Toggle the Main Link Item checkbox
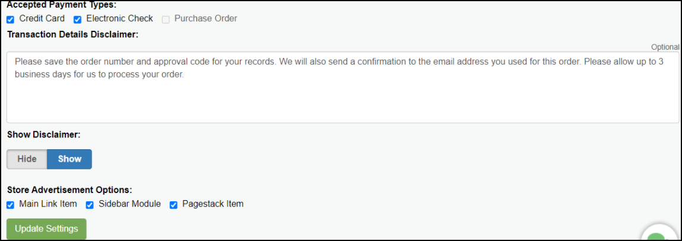Screen dimensions: 682x241 coord(11,205)
